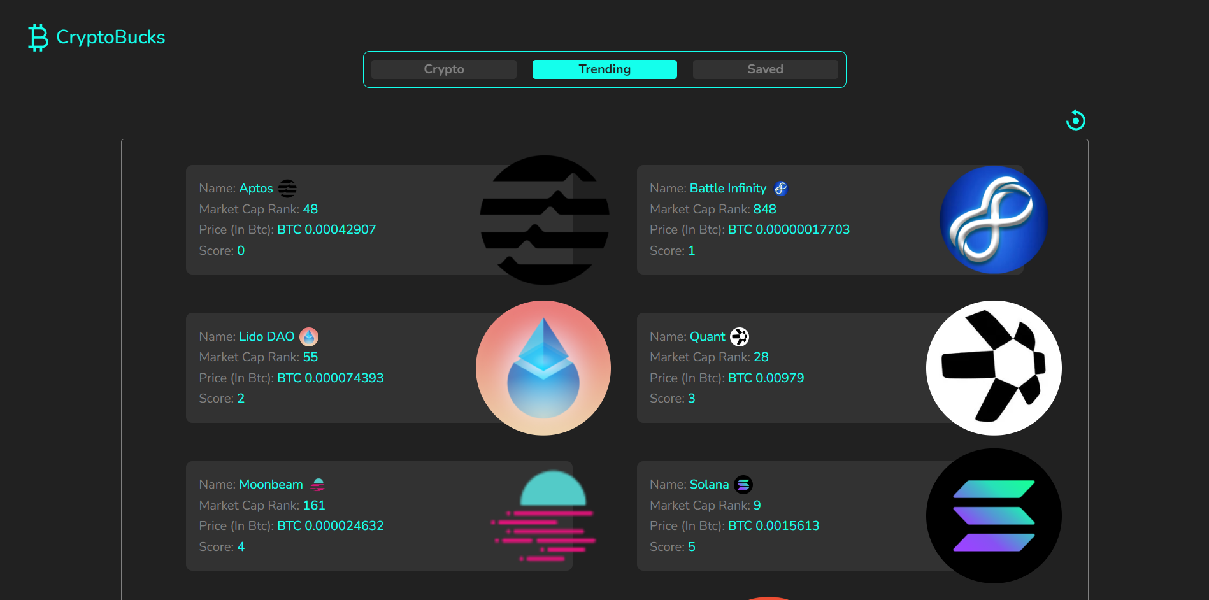This screenshot has height=600, width=1209.
Task: Click the small Lido DAO droplet icon
Action: pos(309,336)
